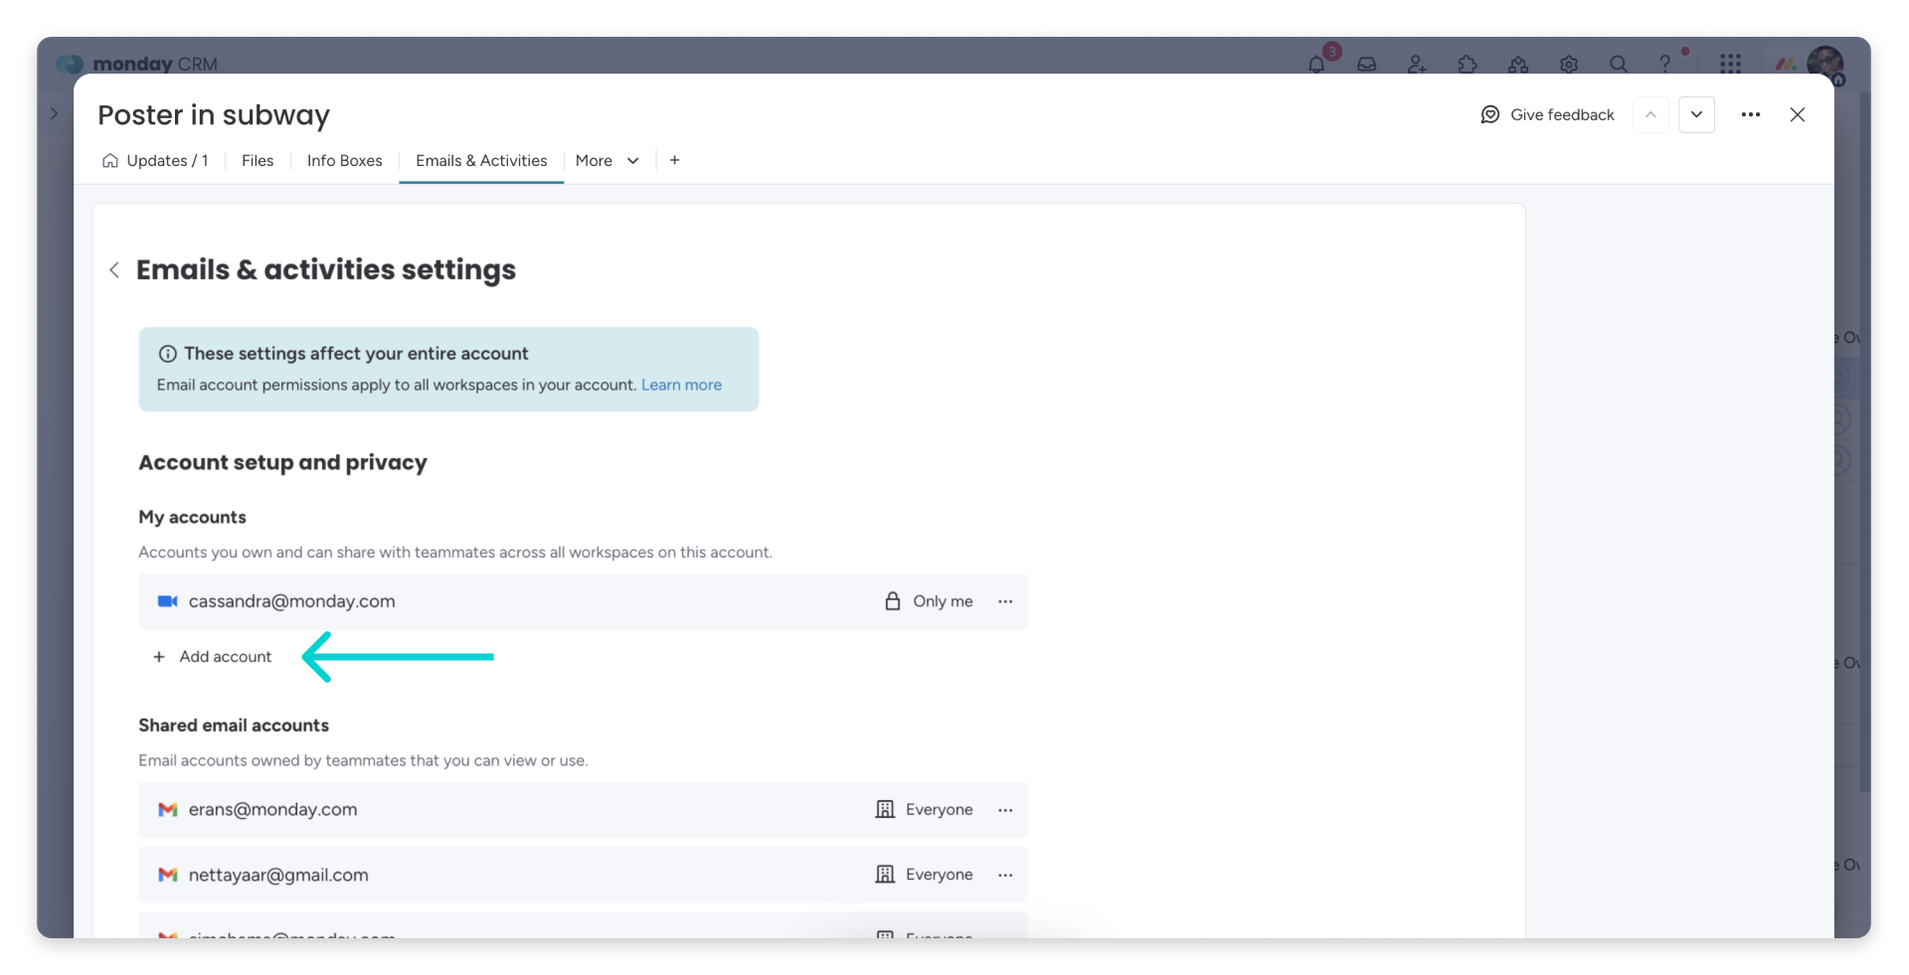
Task: Open the inbox tray icon
Action: coord(1367,64)
